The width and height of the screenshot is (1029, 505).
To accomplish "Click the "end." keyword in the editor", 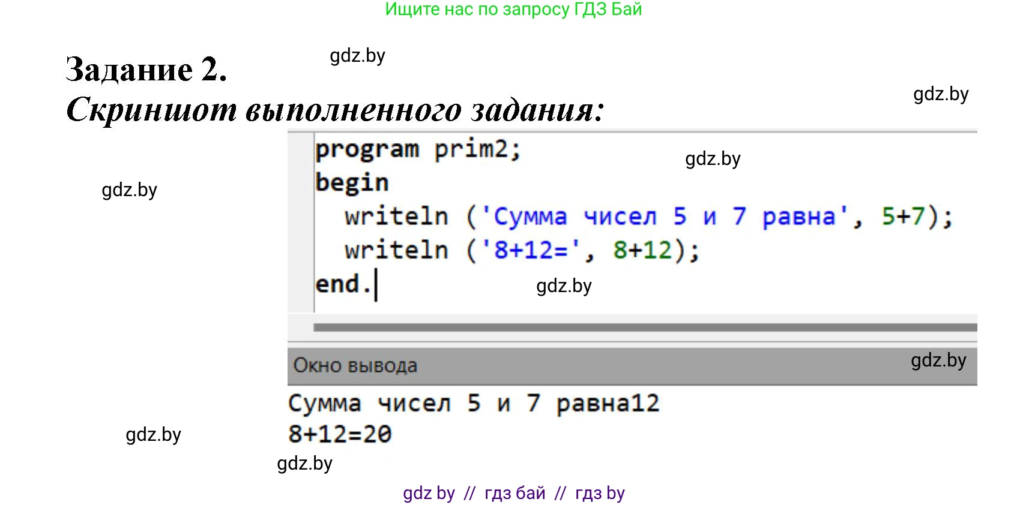I will click(x=343, y=284).
